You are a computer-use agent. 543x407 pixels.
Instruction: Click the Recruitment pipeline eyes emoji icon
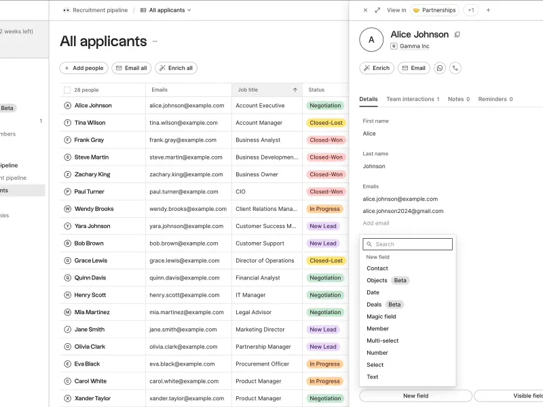(67, 10)
